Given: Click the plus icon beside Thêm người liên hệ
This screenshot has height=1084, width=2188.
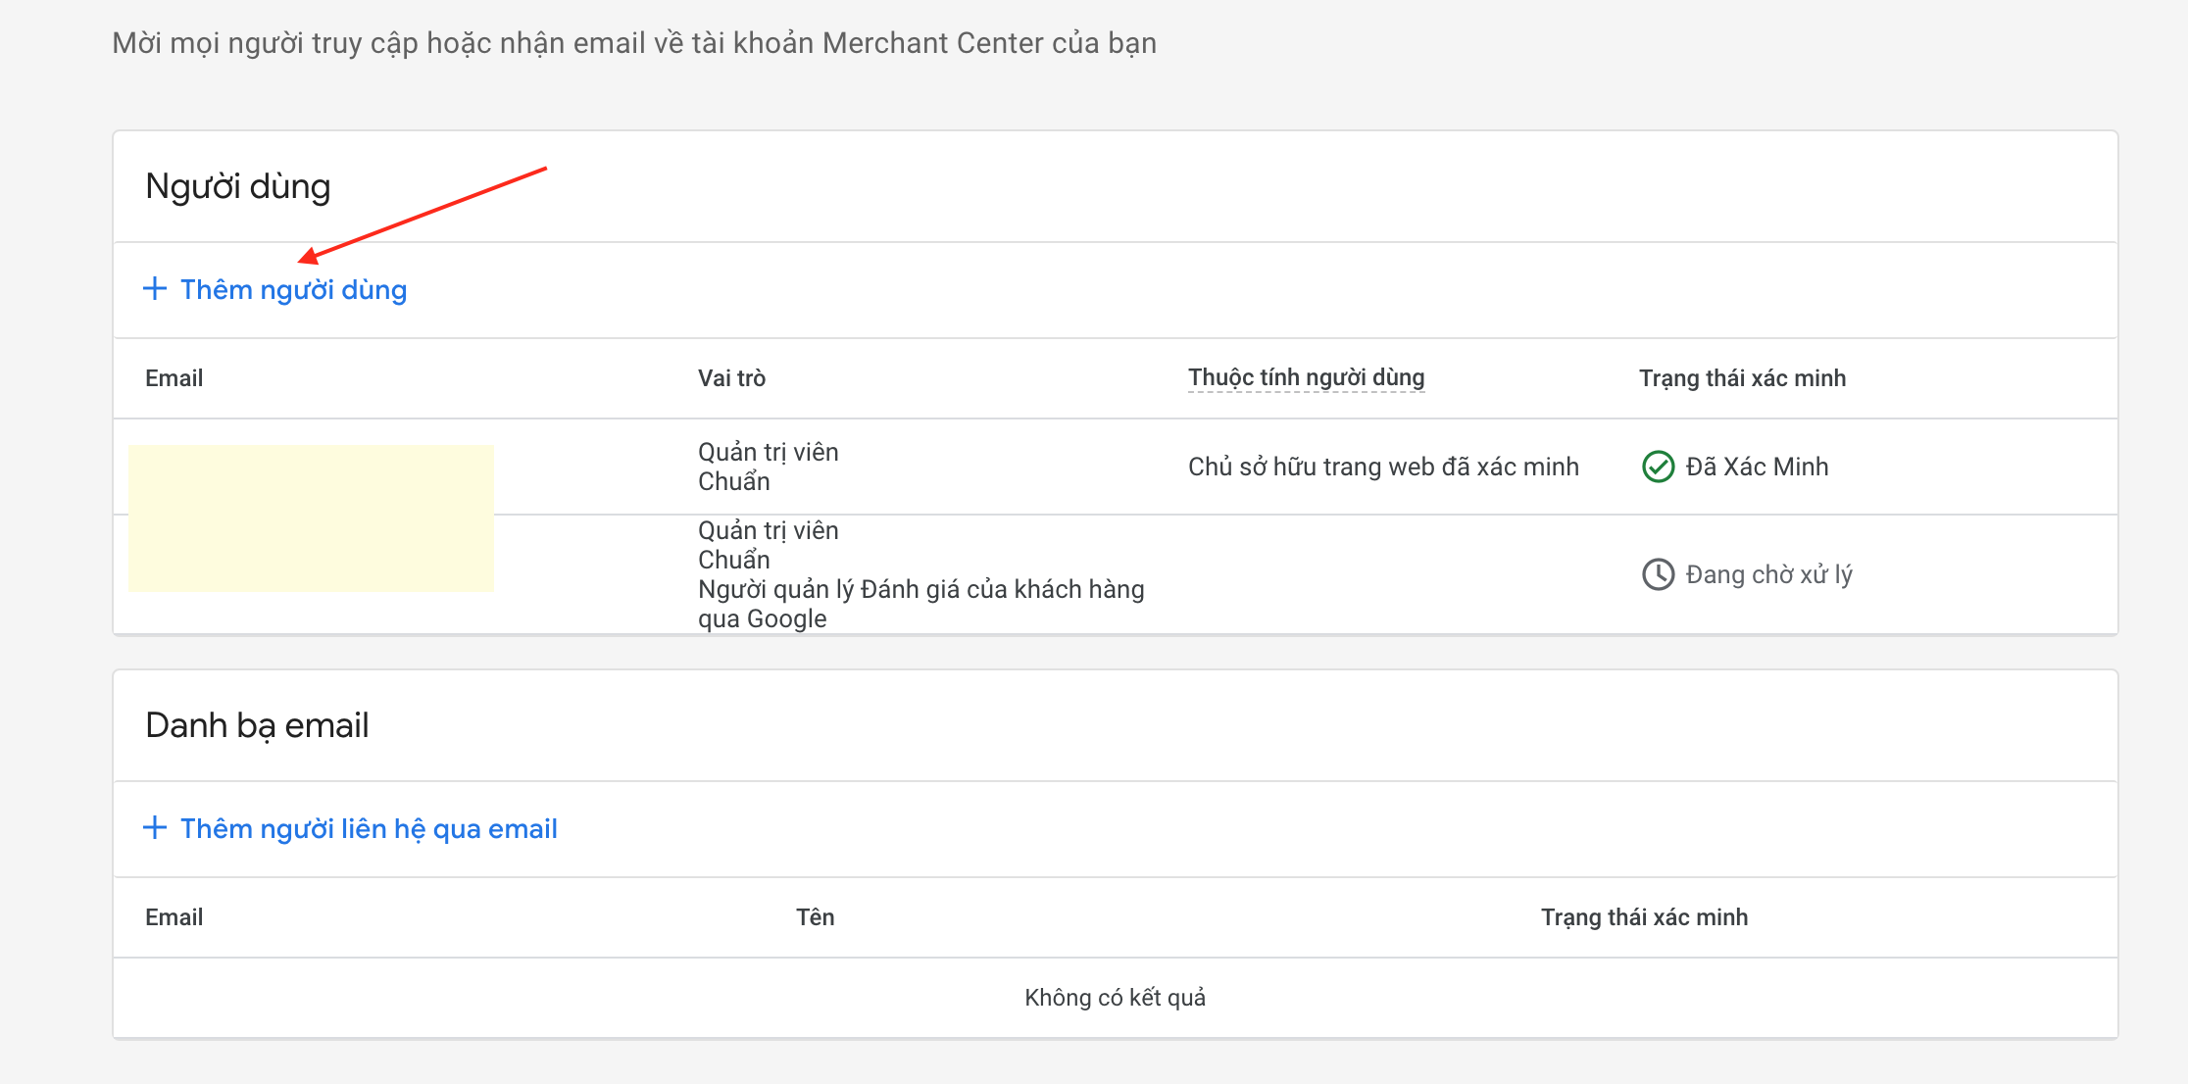Looking at the screenshot, I should pos(155,828).
